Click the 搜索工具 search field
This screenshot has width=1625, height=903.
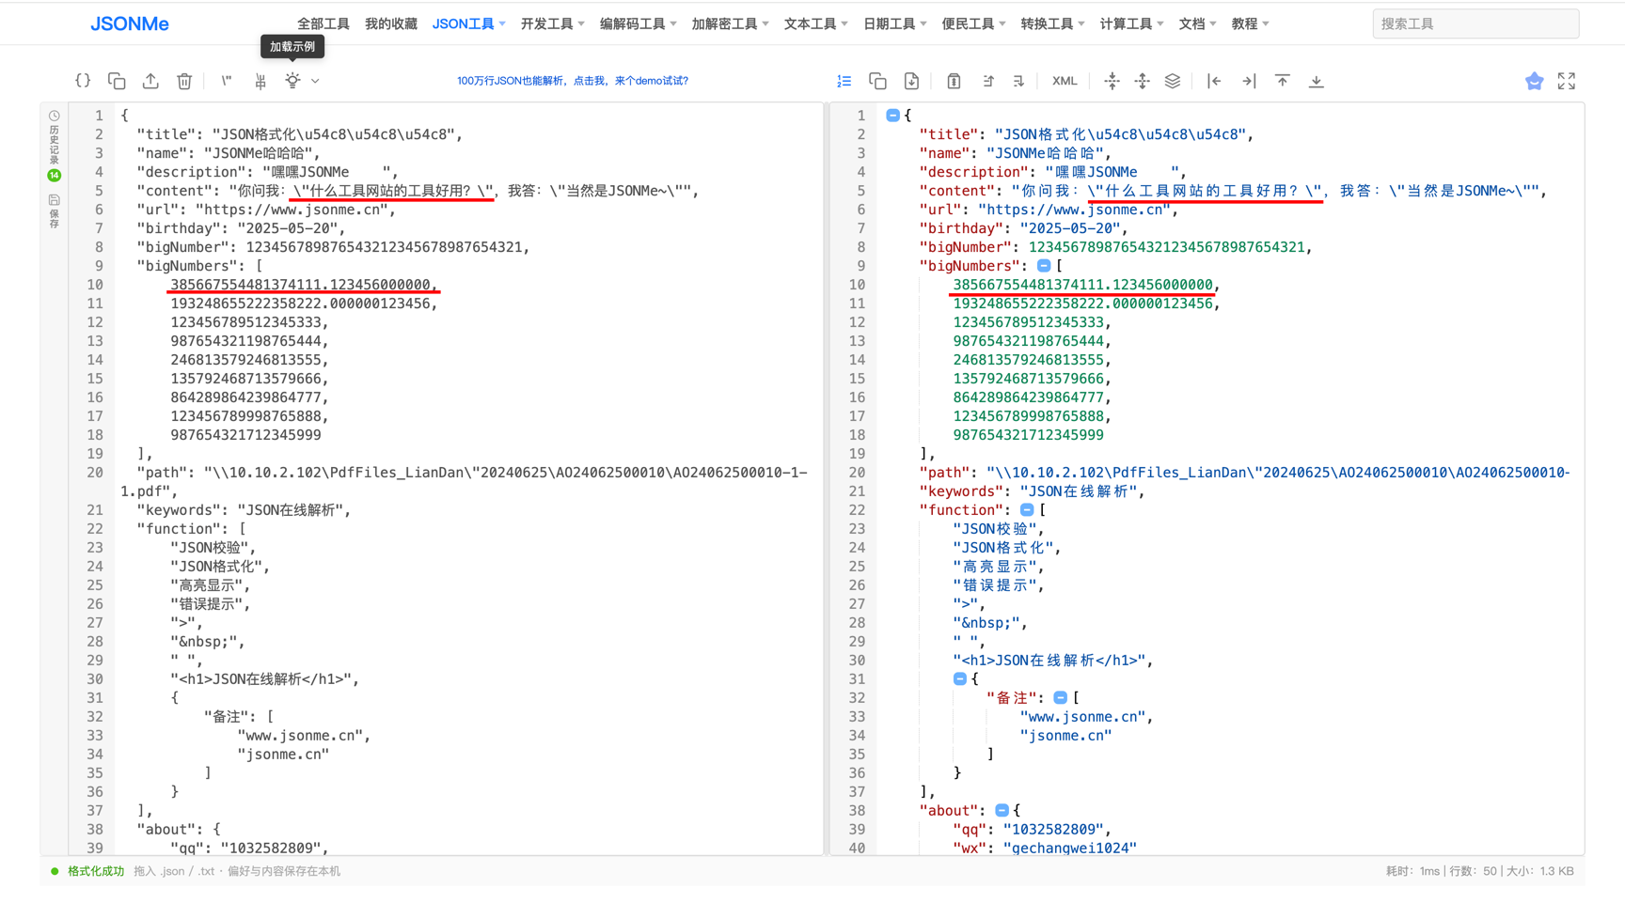point(1475,23)
